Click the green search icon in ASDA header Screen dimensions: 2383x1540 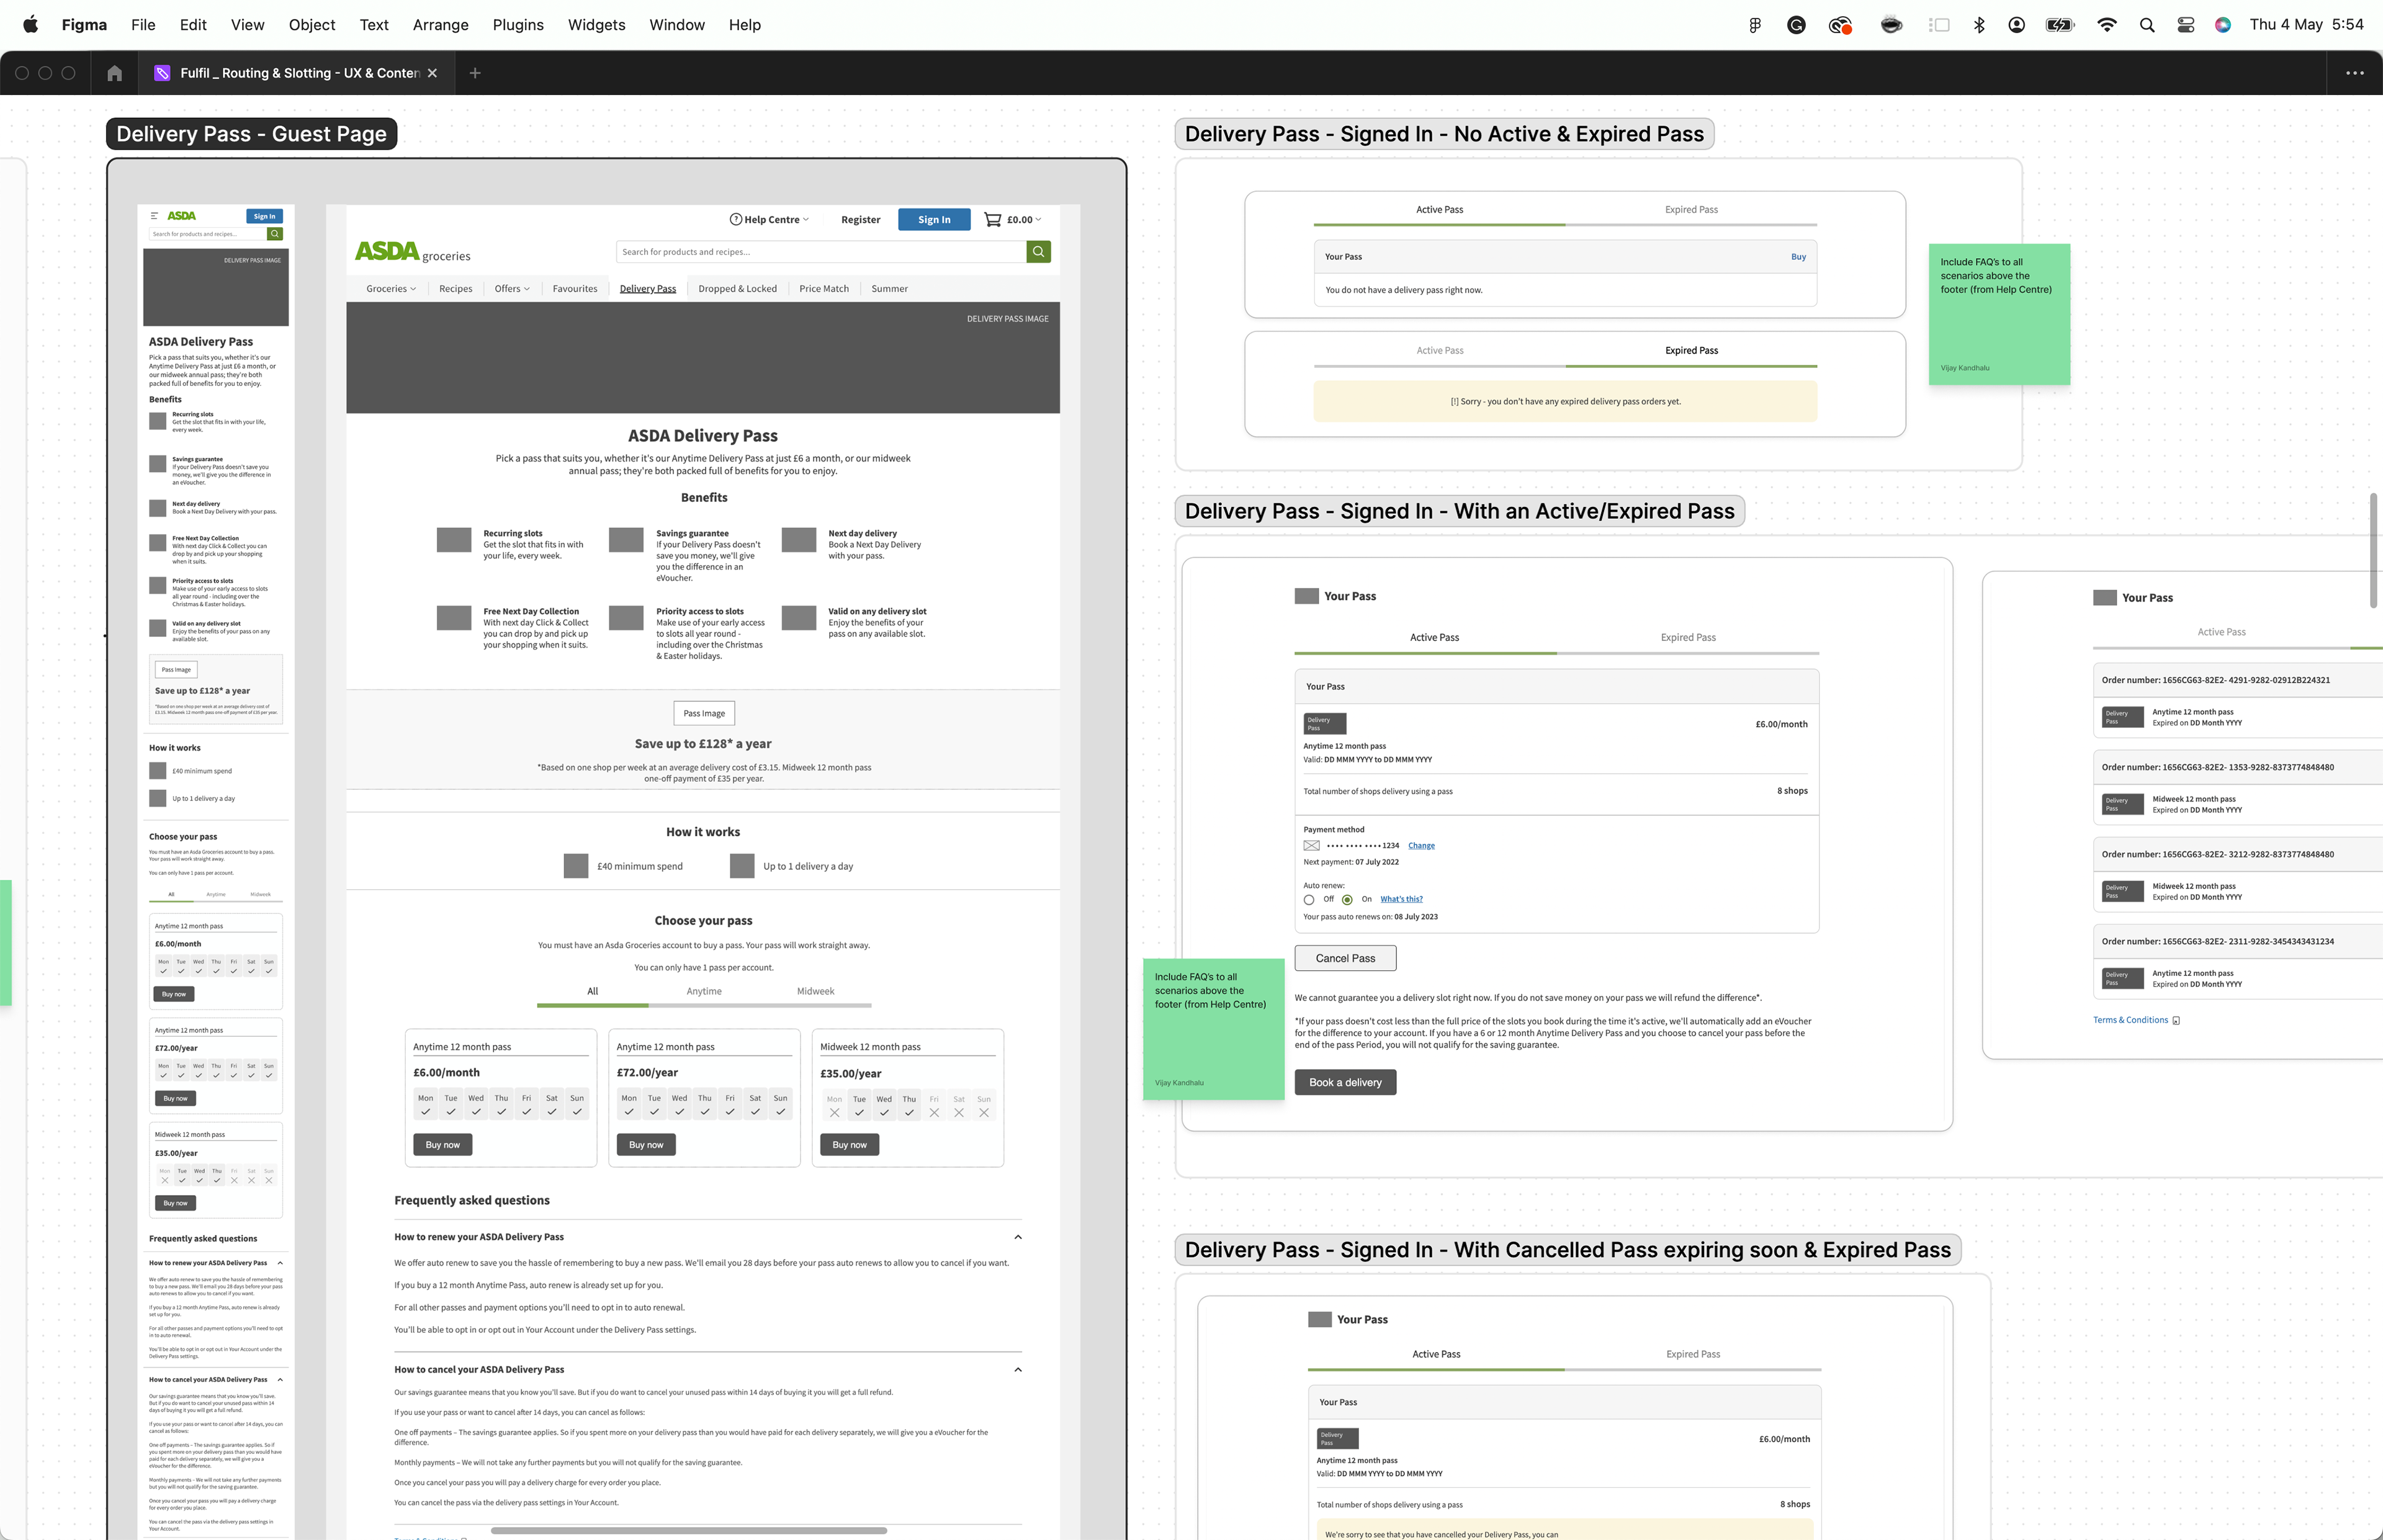click(x=1038, y=252)
